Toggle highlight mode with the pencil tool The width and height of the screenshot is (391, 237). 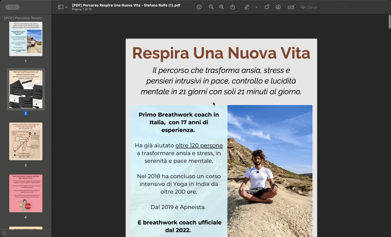pos(247,7)
